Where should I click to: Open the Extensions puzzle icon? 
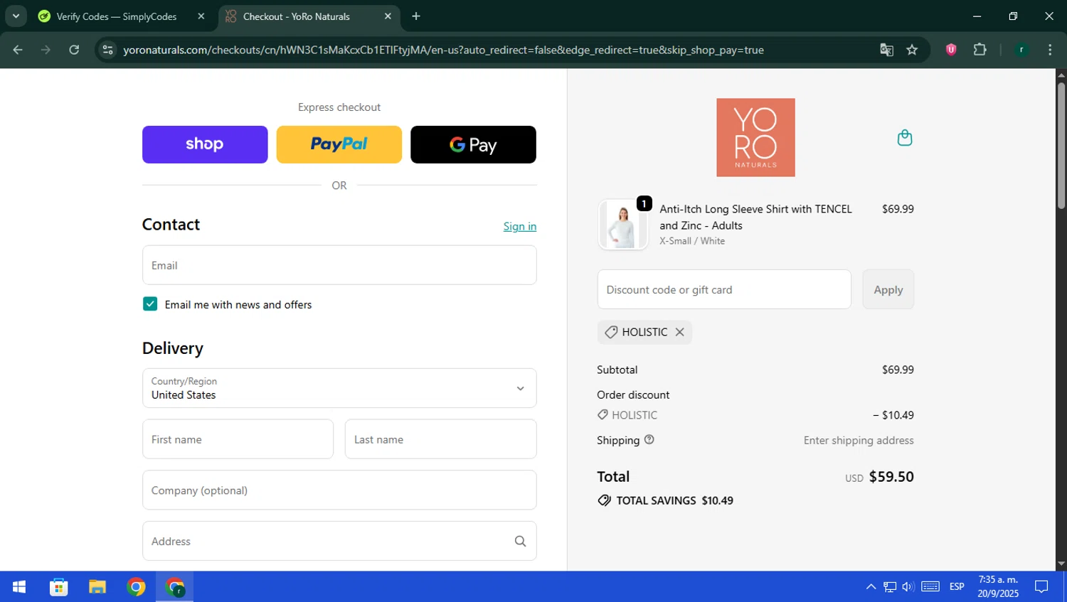tap(980, 50)
